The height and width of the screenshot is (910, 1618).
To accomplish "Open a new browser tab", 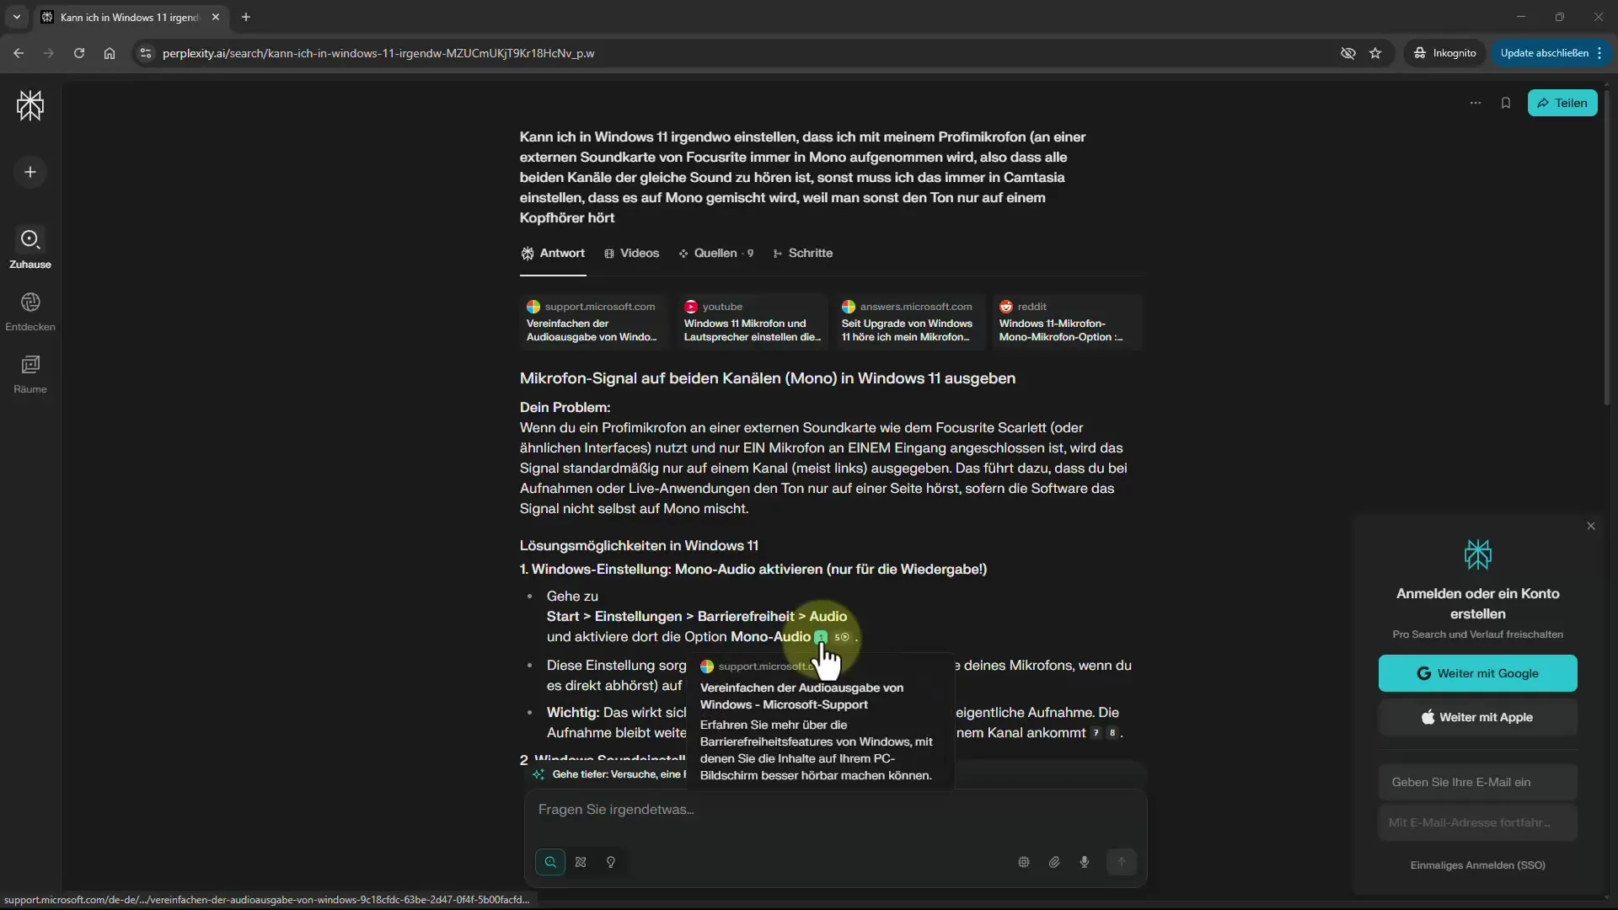I will click(246, 17).
